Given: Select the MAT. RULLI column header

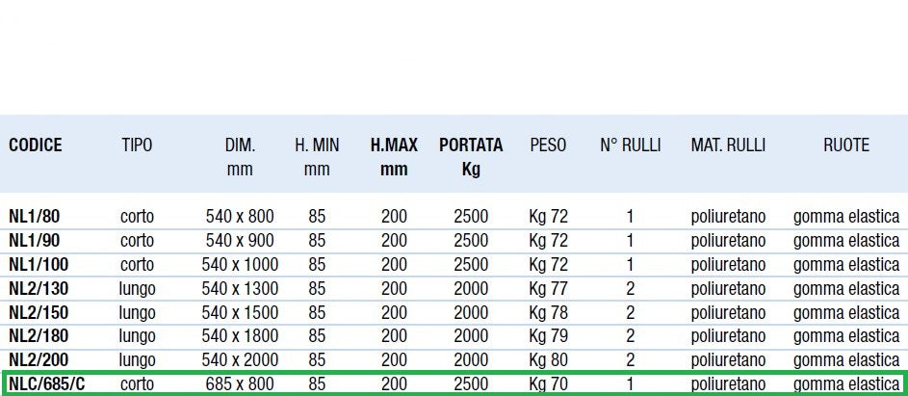Looking at the screenshot, I should (728, 145).
